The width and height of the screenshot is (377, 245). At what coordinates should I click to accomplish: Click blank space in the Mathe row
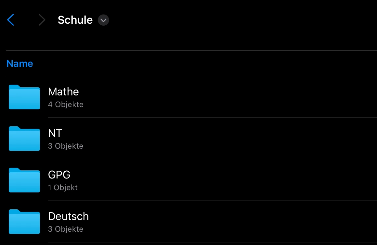coord(227,97)
